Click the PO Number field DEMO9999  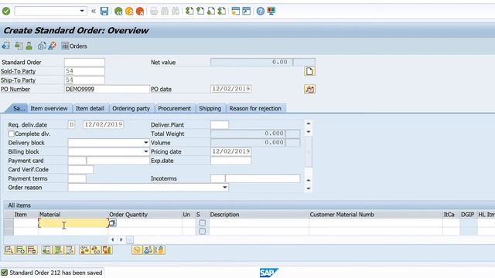[107, 90]
